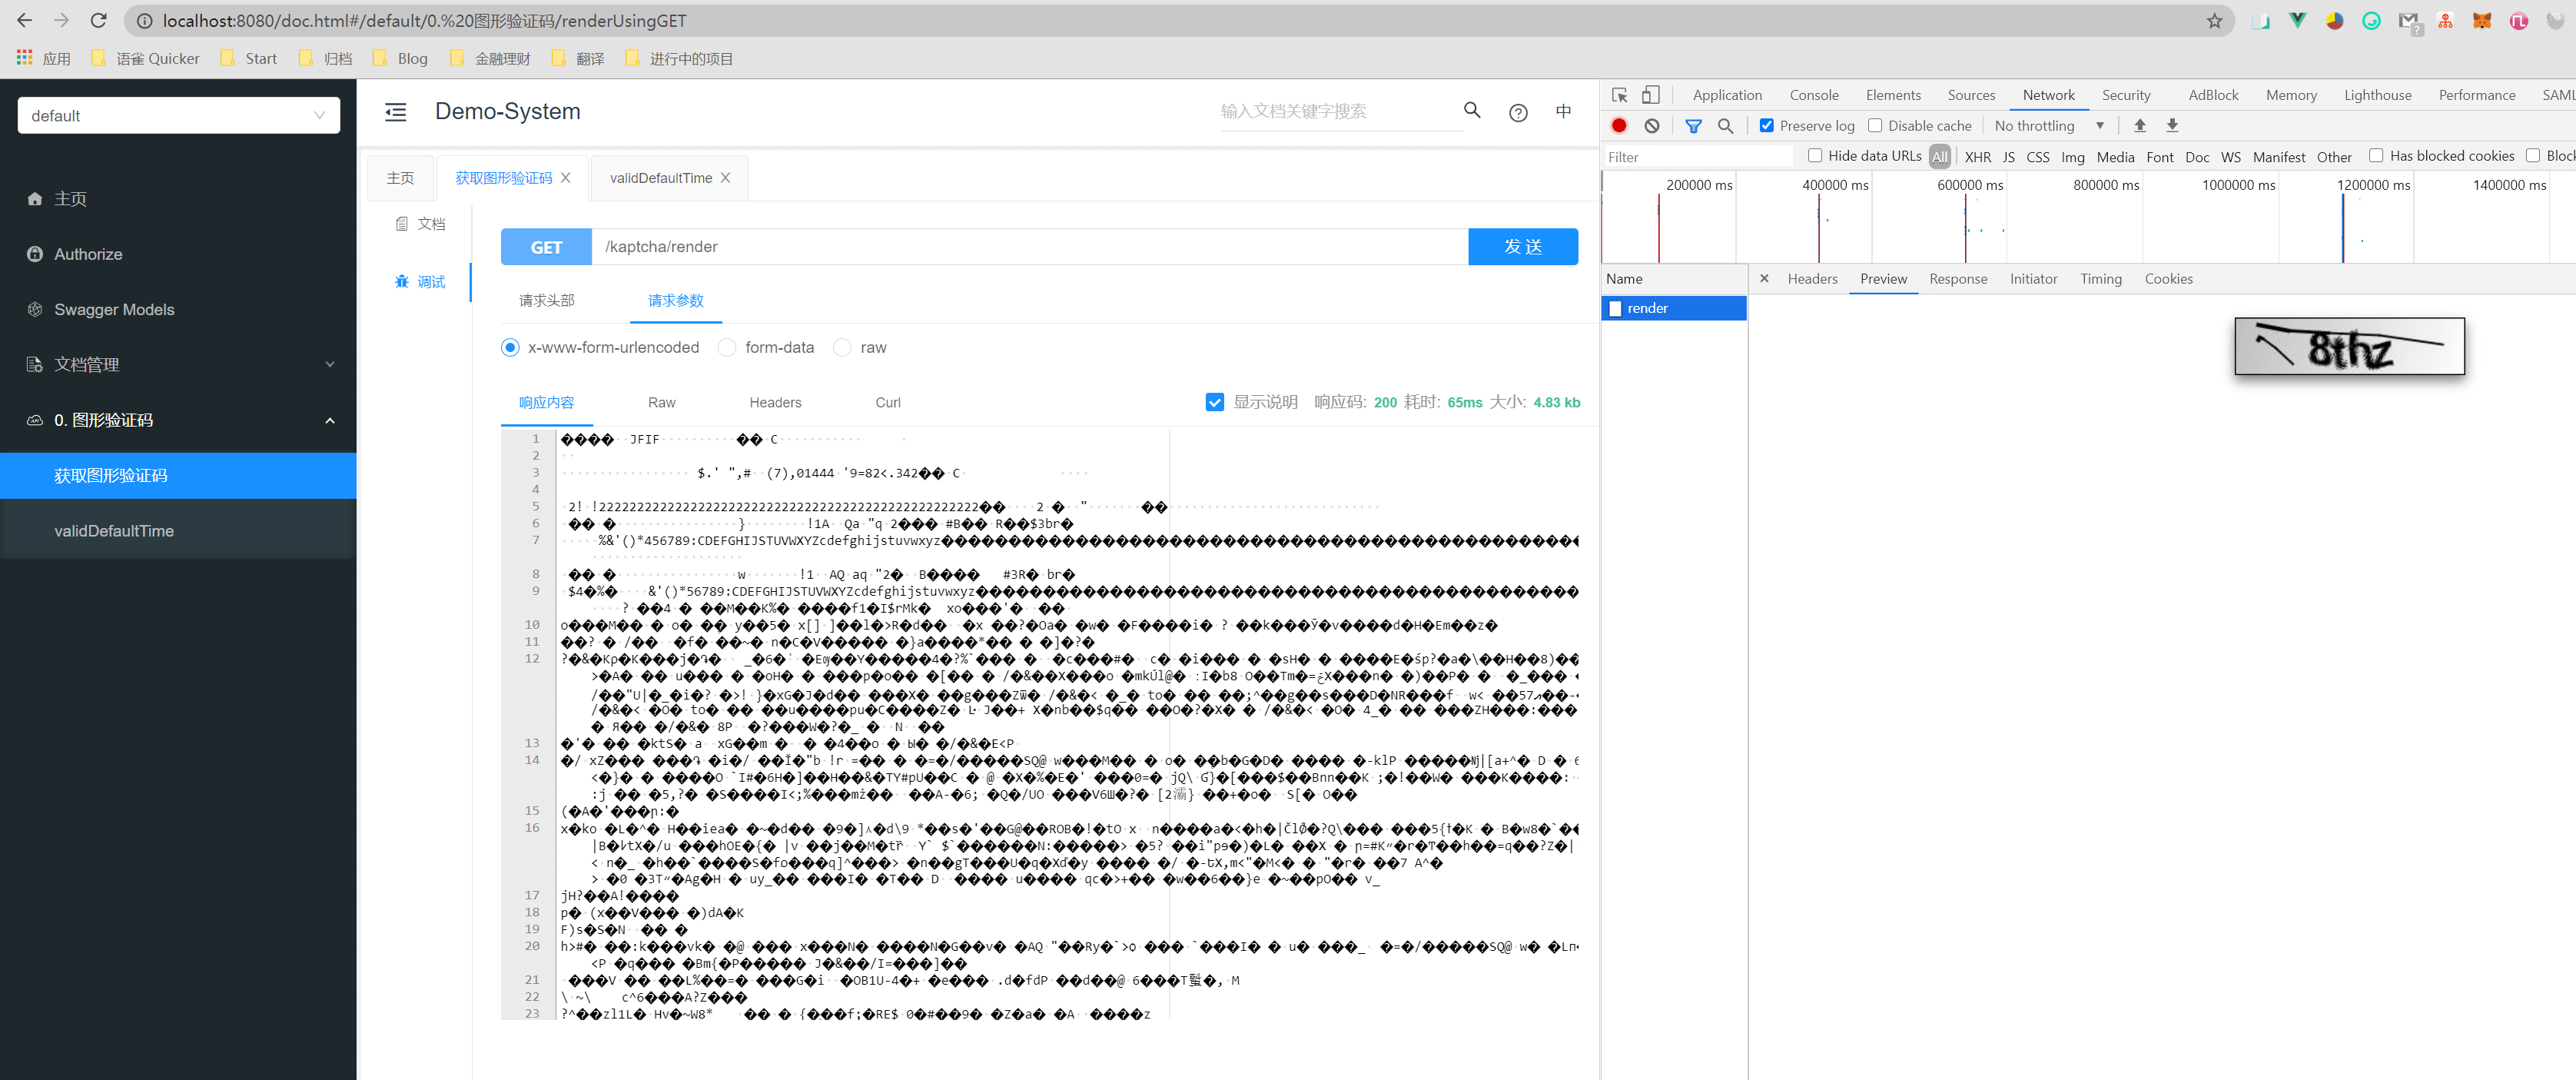
Task: Click the inspect element picker icon
Action: click(x=1619, y=95)
